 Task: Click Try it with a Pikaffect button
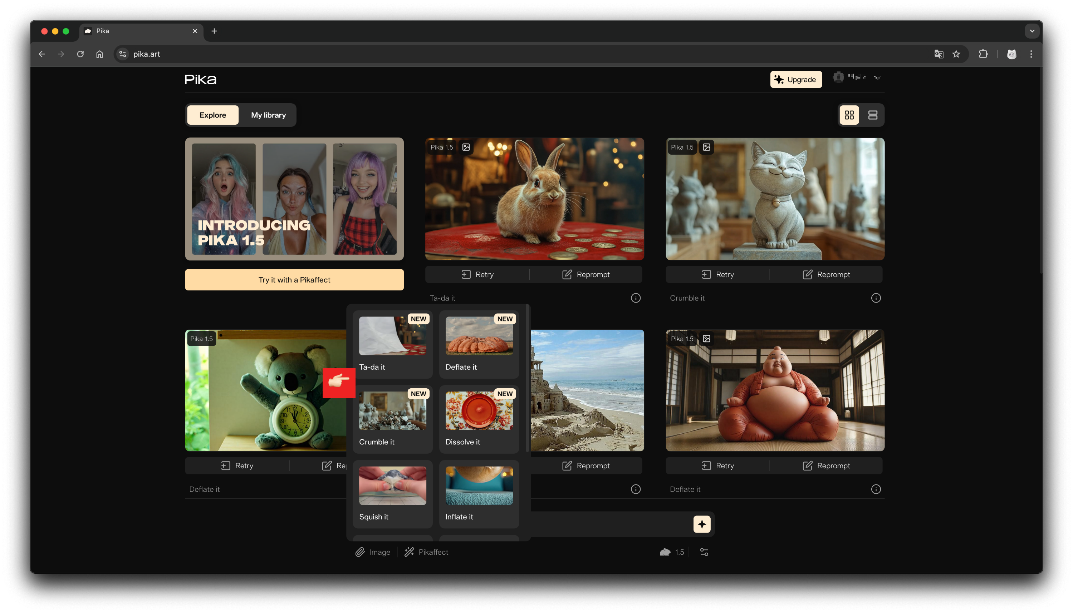294,280
